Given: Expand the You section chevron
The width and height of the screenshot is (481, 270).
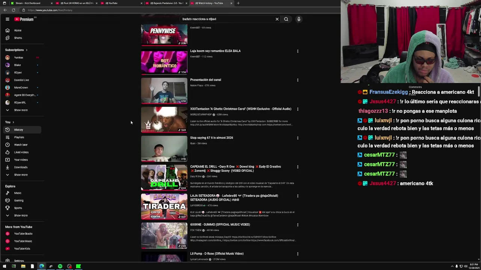Looking at the screenshot, I should [x=13, y=122].
